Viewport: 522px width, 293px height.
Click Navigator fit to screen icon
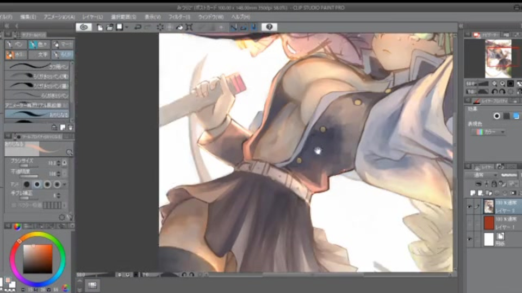click(x=511, y=84)
